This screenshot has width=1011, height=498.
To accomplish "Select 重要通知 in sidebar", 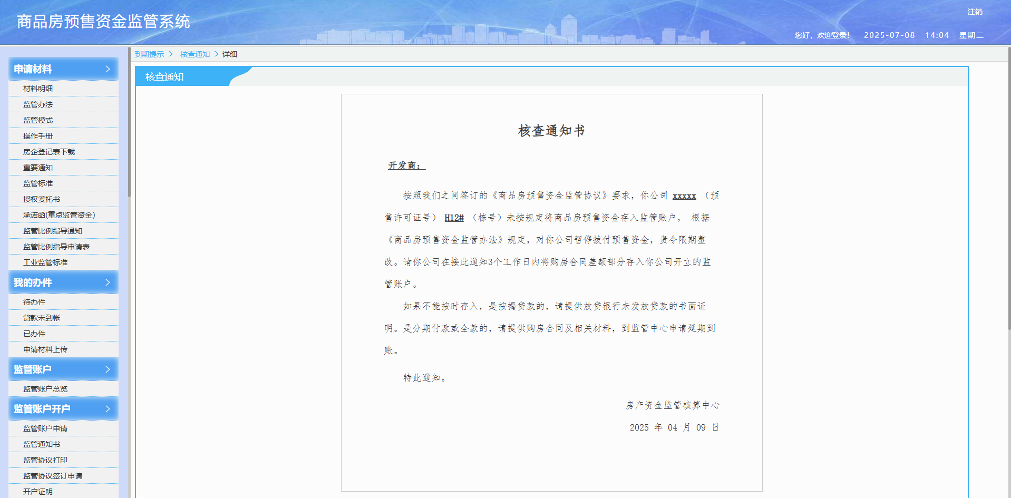I will pyautogui.click(x=38, y=168).
